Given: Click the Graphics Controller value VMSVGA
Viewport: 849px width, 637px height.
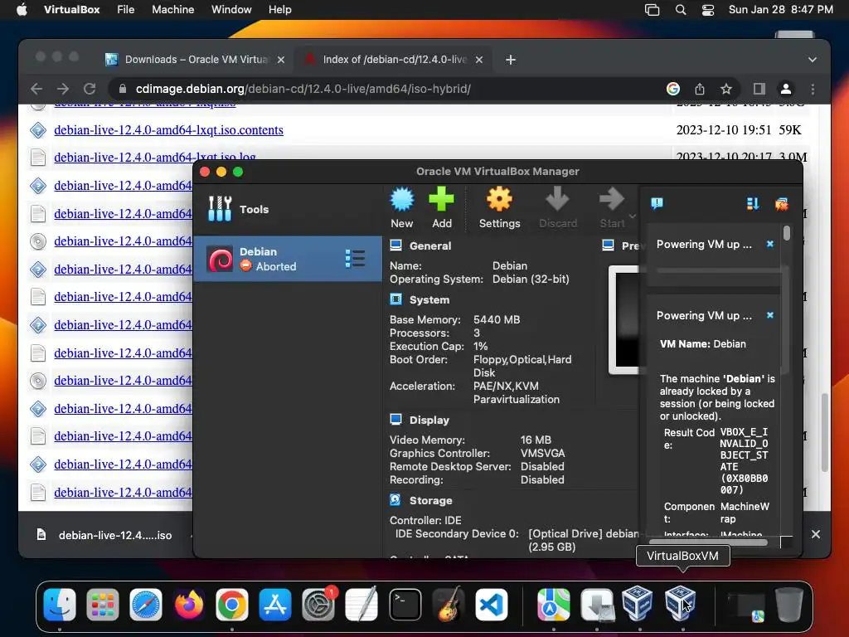Looking at the screenshot, I should coord(542,453).
